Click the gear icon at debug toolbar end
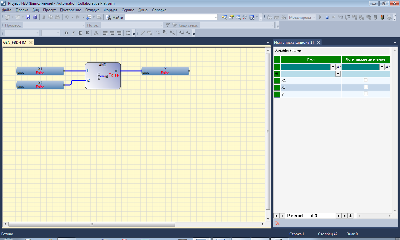Image resolution: width=400 pixels, height=240 pixels. 389,17
